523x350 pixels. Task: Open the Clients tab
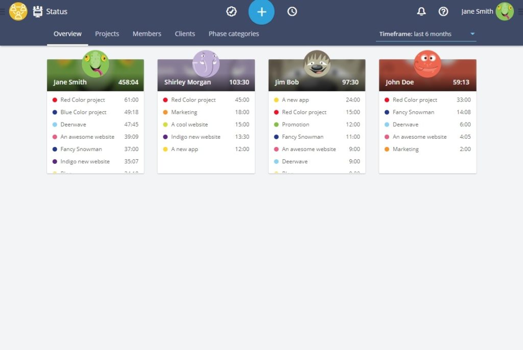[x=185, y=34]
